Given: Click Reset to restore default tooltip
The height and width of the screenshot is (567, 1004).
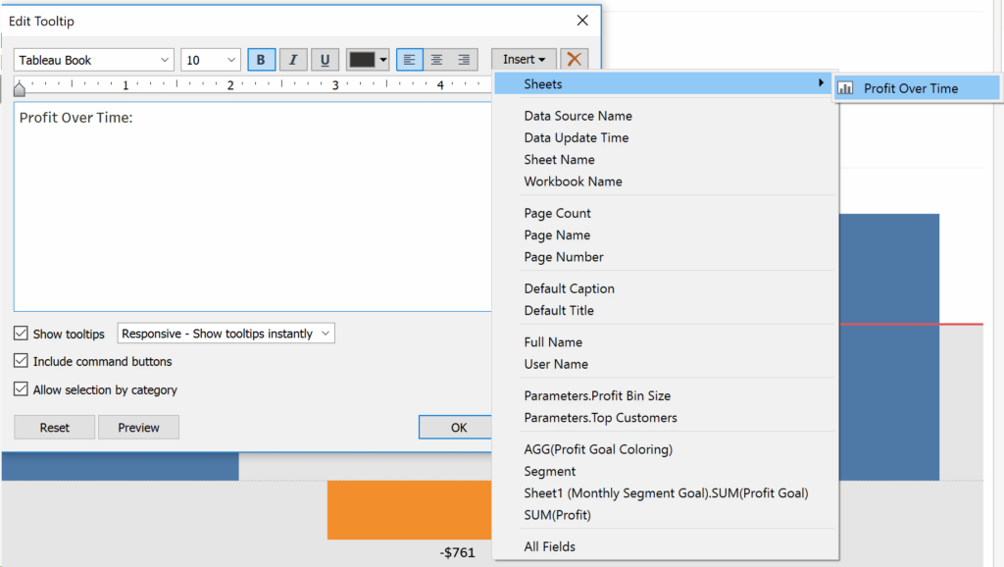Looking at the screenshot, I should [54, 427].
